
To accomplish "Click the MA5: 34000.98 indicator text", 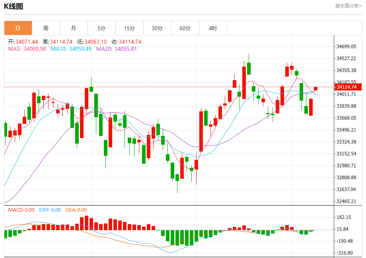I will click(x=27, y=49).
